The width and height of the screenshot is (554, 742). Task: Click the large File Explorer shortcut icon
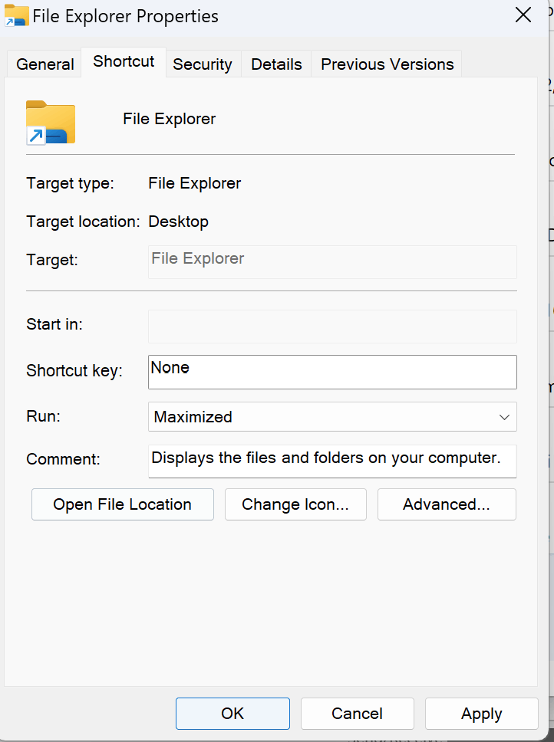[51, 122]
